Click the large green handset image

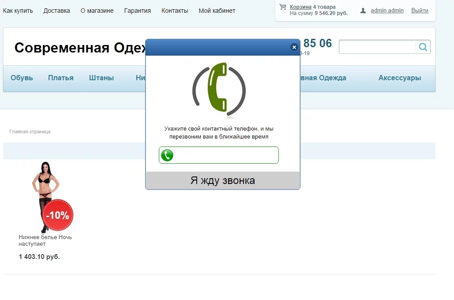tap(218, 88)
